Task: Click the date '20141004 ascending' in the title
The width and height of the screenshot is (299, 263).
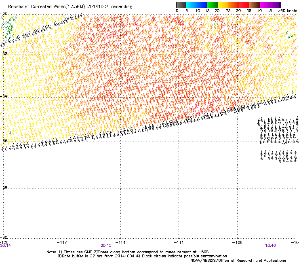Action: (x=109, y=7)
